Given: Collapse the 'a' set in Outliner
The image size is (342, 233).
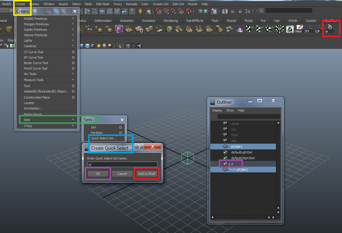Looking at the screenshot, I should pos(213,164).
